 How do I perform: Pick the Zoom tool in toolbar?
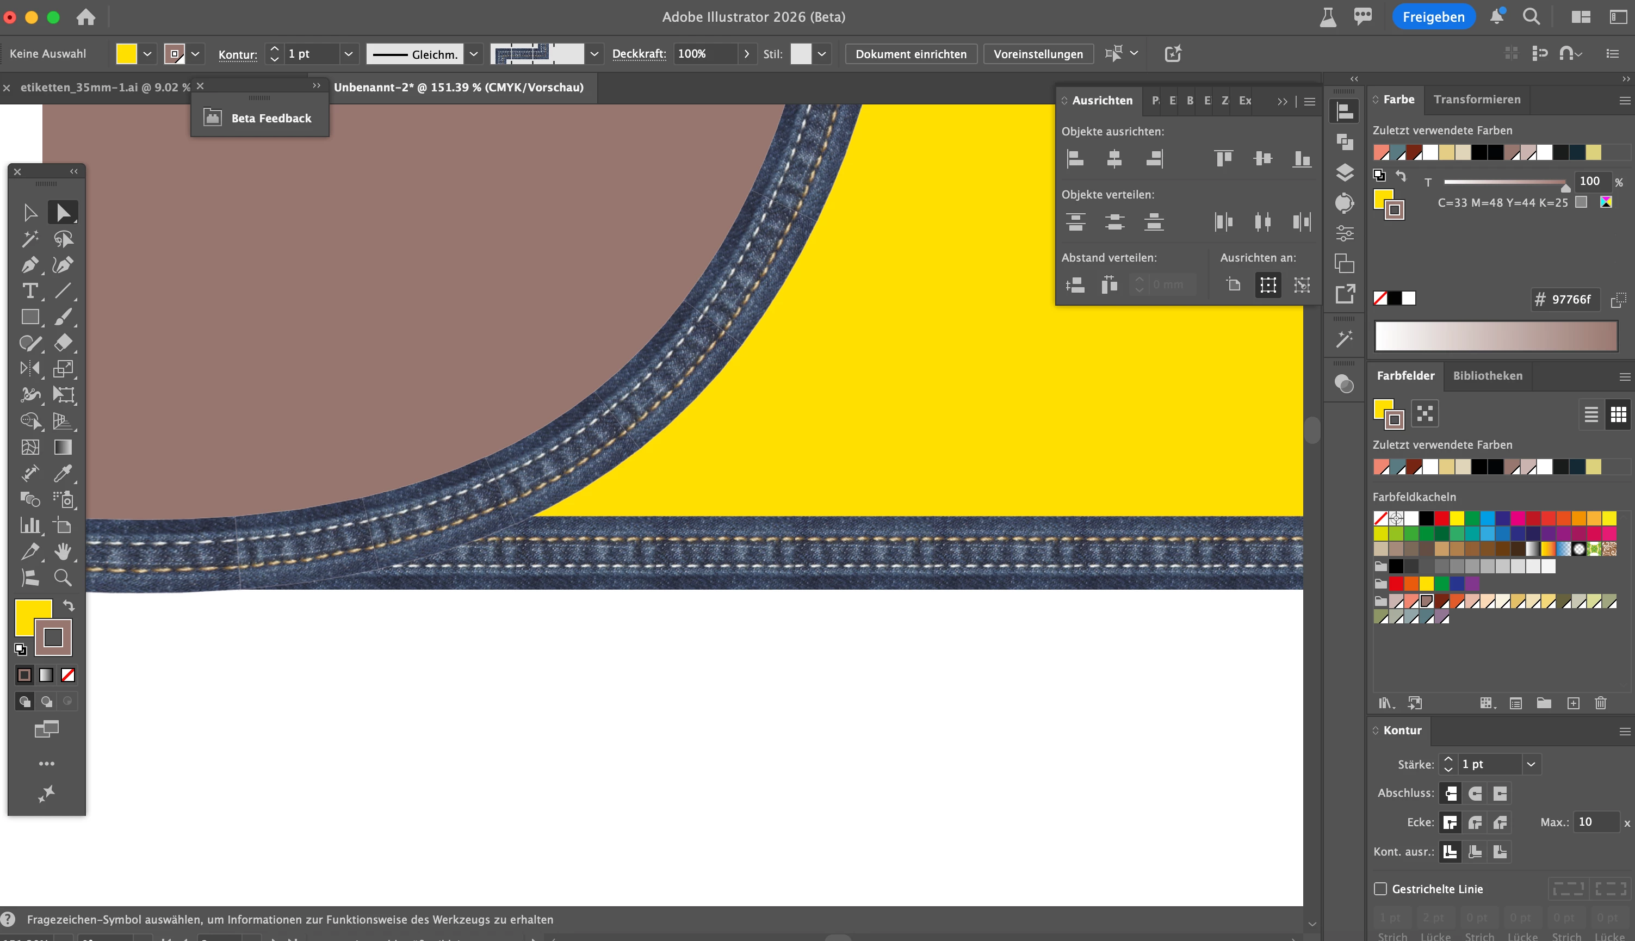[63, 578]
